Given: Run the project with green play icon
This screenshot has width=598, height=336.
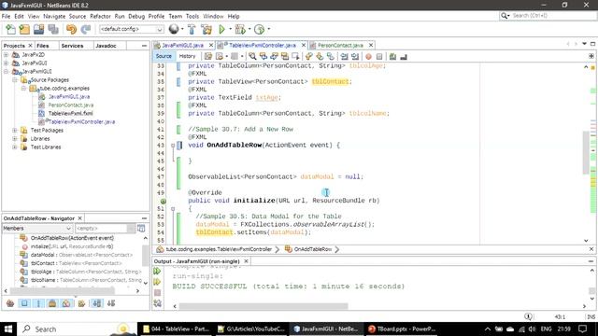Looking at the screenshot, I should tap(222, 29).
